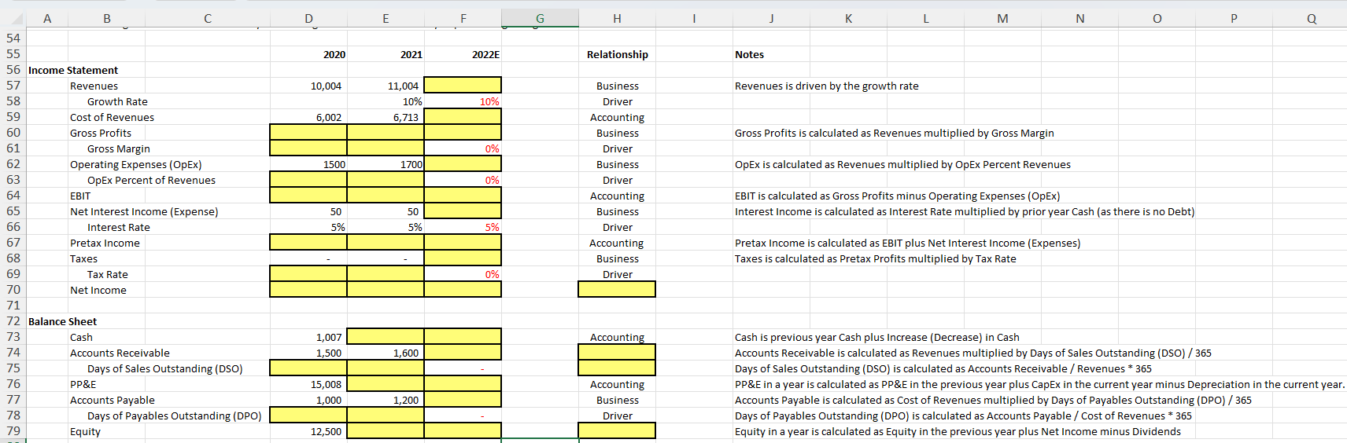Click the 'Balance Sheet' heading cell
The height and width of the screenshot is (443, 1347).
63,321
